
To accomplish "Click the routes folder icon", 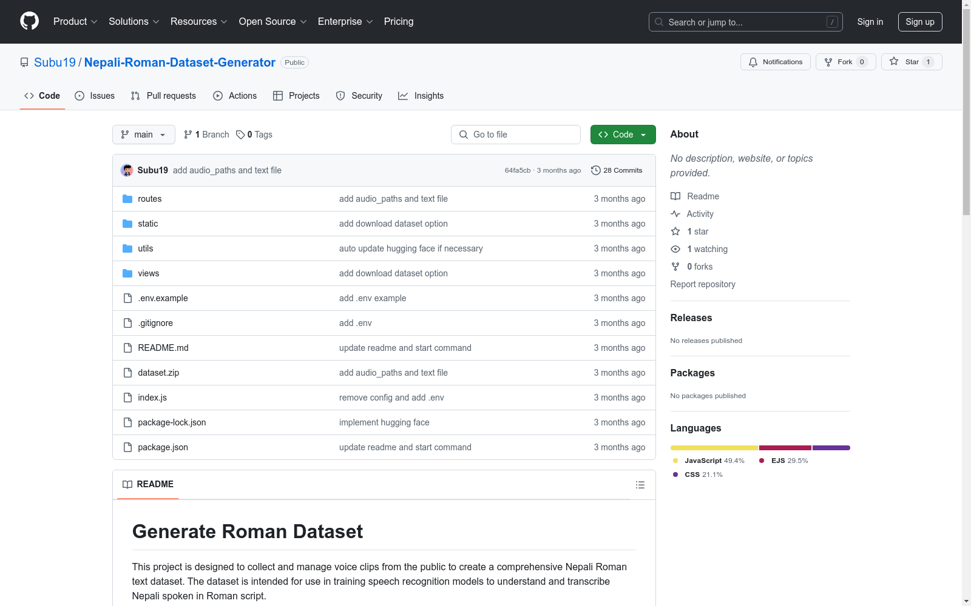I will pyautogui.click(x=127, y=199).
